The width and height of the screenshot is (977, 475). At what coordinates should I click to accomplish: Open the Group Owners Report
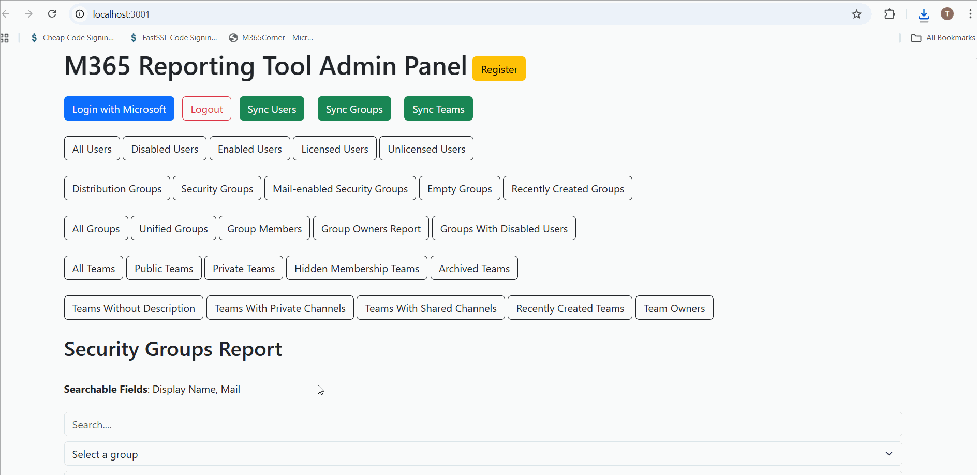371,228
